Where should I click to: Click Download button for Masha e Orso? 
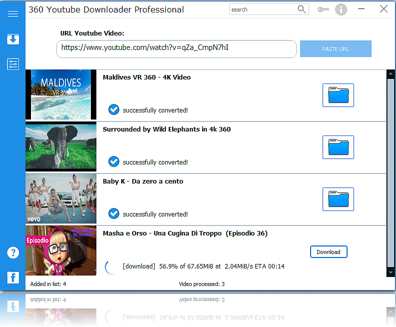click(x=329, y=252)
